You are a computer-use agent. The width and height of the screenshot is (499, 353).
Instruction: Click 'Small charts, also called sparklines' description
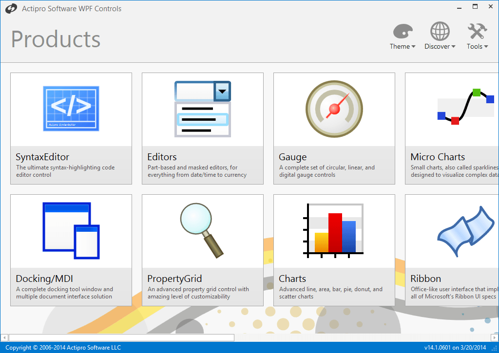pos(455,171)
